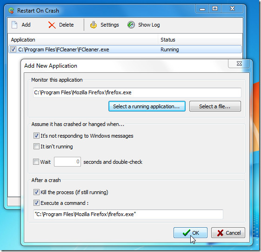The image size is (261, 252).
Task: Click the Select a file button
Action: [215, 106]
